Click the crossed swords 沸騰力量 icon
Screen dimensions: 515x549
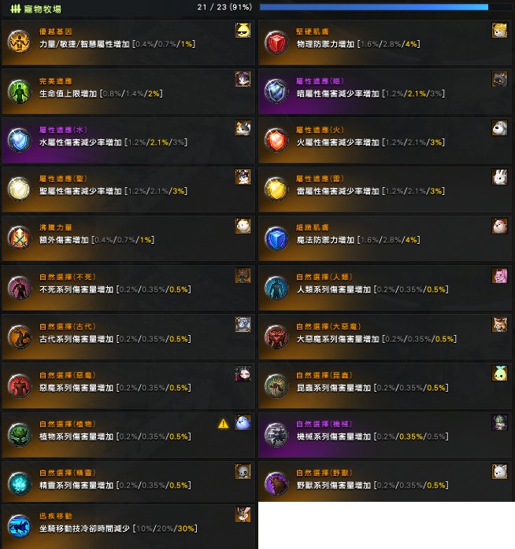(19, 238)
